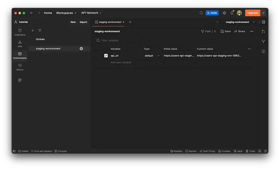
Task: Open the Cookies manager icon
Action: click(224, 151)
